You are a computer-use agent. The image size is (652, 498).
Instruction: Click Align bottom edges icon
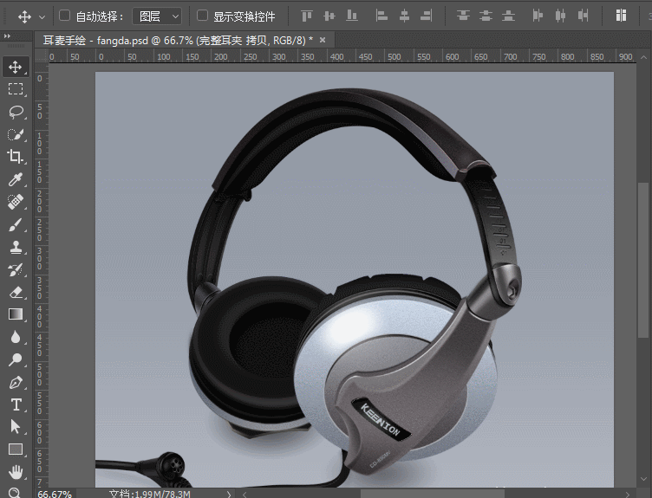click(x=352, y=16)
